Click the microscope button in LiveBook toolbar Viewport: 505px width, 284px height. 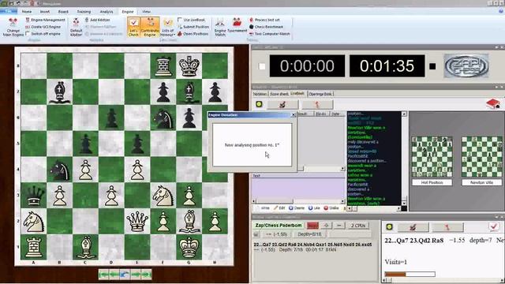(282, 104)
